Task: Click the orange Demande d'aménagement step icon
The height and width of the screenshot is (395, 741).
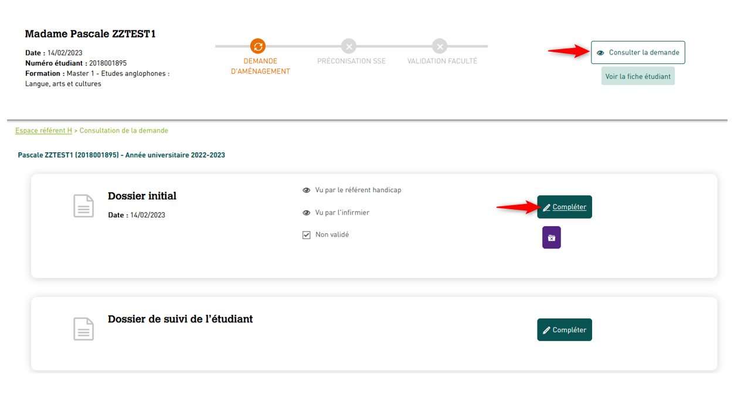Action: (258, 46)
